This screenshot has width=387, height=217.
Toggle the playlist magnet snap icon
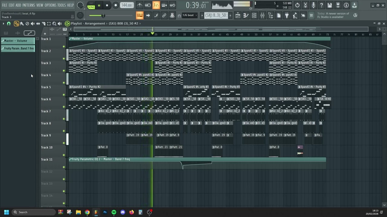pos(9,24)
